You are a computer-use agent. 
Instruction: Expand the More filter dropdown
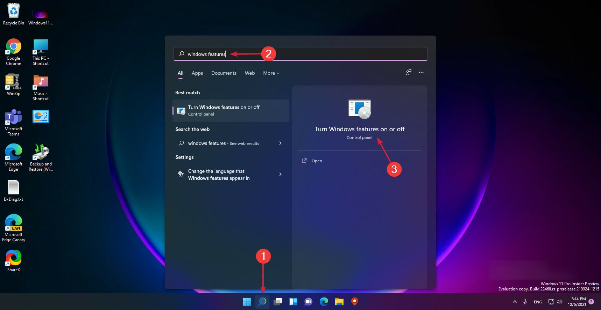(271, 73)
